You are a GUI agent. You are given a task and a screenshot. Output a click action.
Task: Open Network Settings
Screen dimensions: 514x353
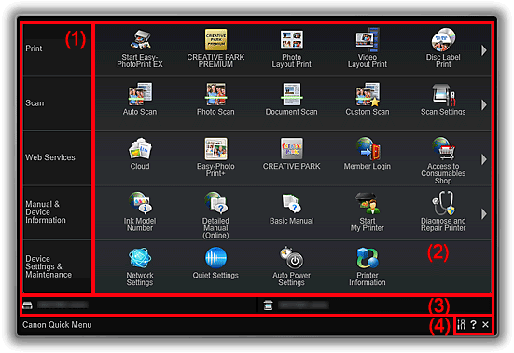140,266
